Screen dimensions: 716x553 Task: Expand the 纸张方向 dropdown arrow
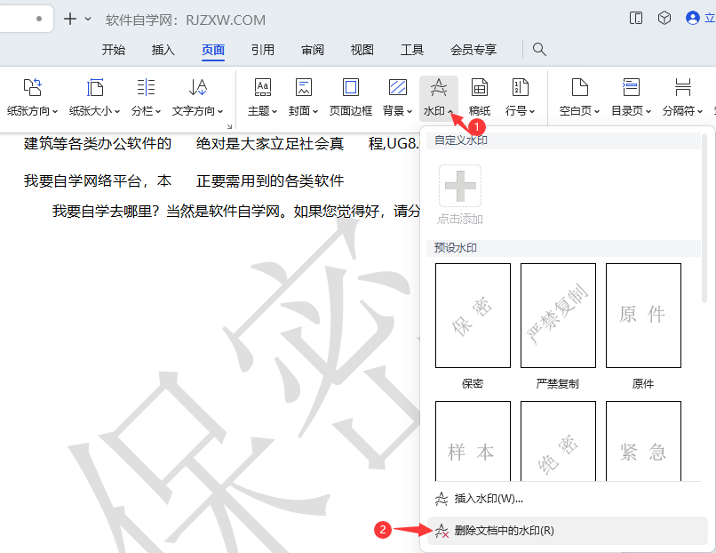coord(55,111)
